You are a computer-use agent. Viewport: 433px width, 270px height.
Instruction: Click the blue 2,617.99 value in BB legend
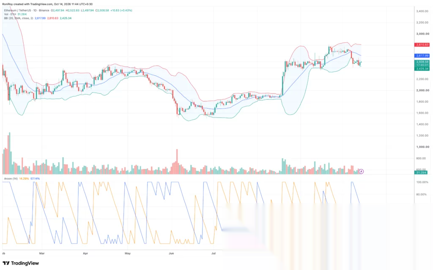[x=40, y=18]
